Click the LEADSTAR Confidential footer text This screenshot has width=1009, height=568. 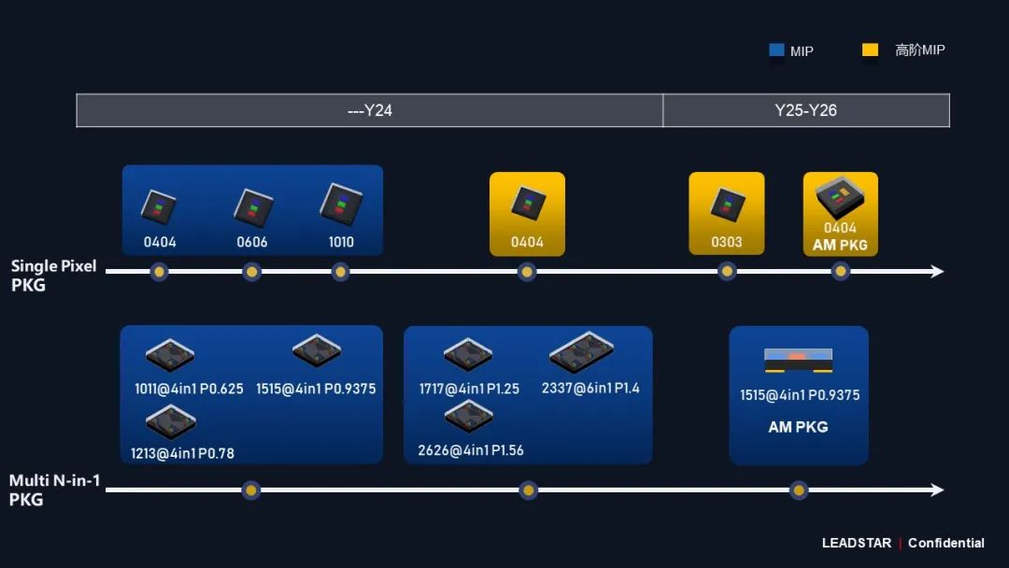pyautogui.click(x=902, y=543)
